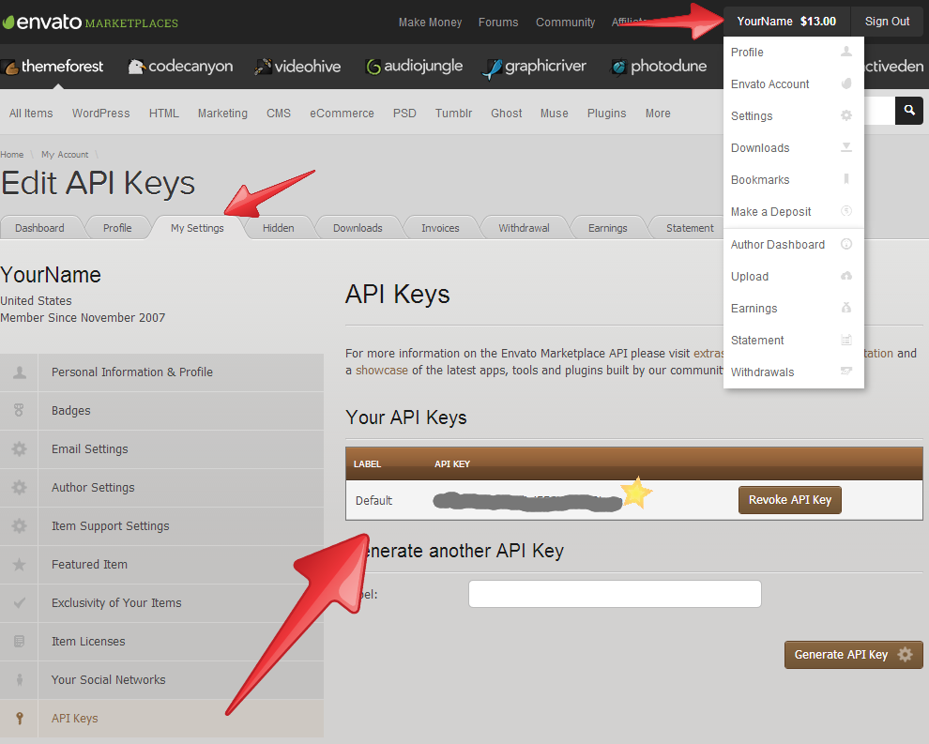Click checkmark icon for Exclusivity of Your Items
Image resolution: width=929 pixels, height=744 pixels.
pyautogui.click(x=19, y=602)
